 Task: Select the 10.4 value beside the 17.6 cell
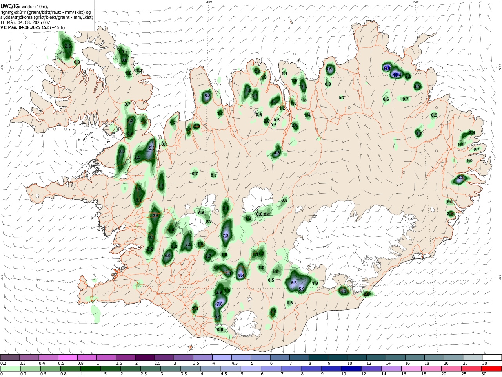pyautogui.click(x=397, y=75)
